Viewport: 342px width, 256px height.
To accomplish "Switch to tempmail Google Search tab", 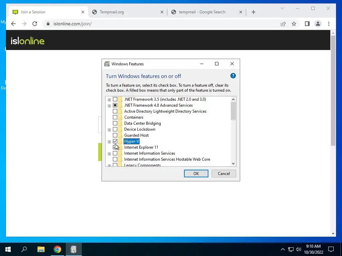I will coord(207,12).
